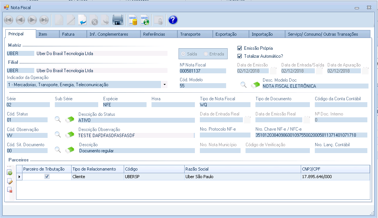Edit the selected partner with pencil icon

coord(10,181)
